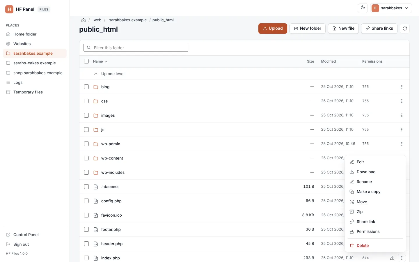
Task: Choose Zip from the context menu
Action: [x=375, y=212]
